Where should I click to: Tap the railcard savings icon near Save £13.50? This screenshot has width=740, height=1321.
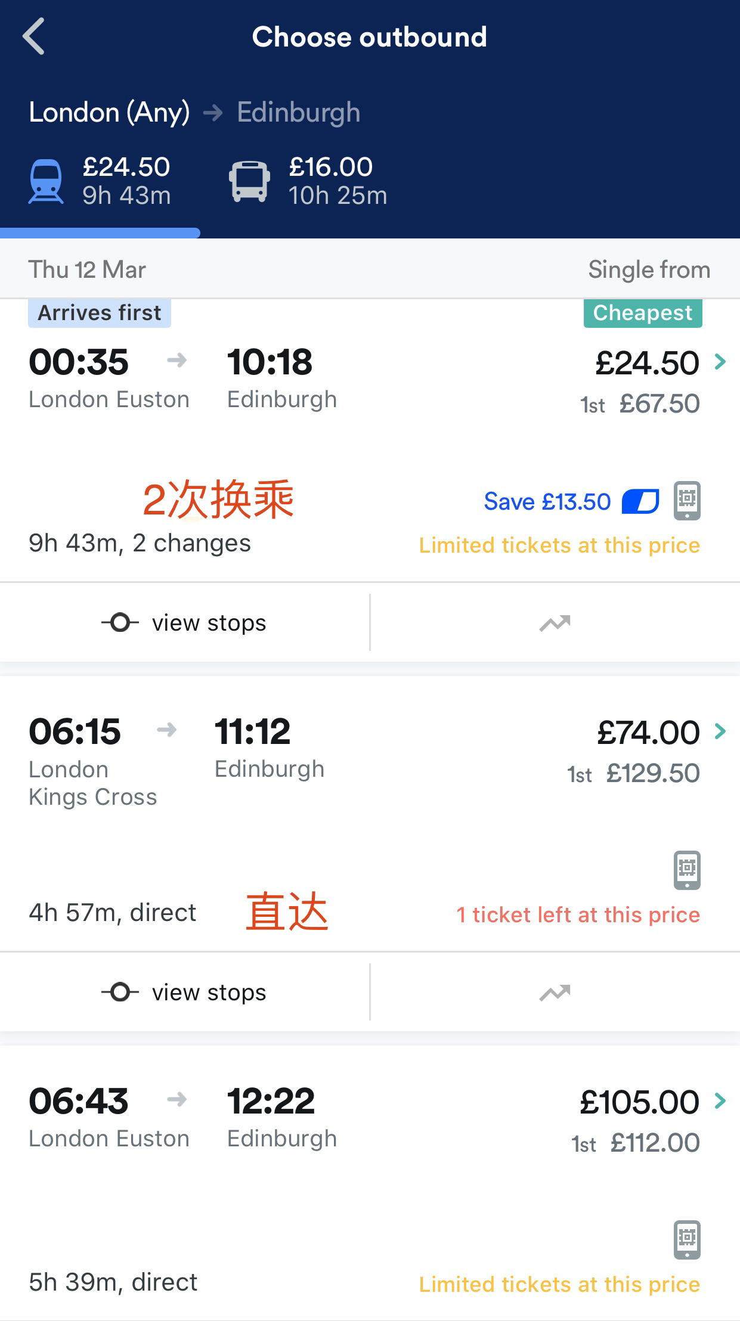click(640, 501)
